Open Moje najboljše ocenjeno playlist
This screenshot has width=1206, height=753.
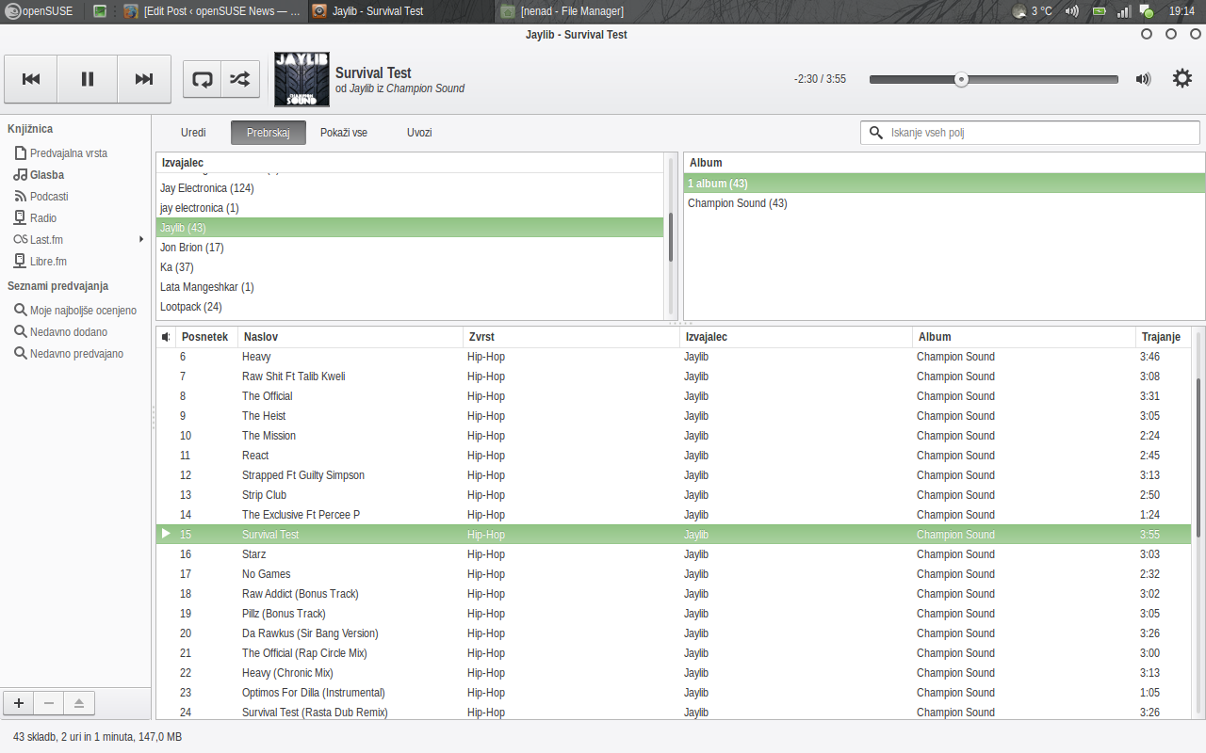[83, 311]
